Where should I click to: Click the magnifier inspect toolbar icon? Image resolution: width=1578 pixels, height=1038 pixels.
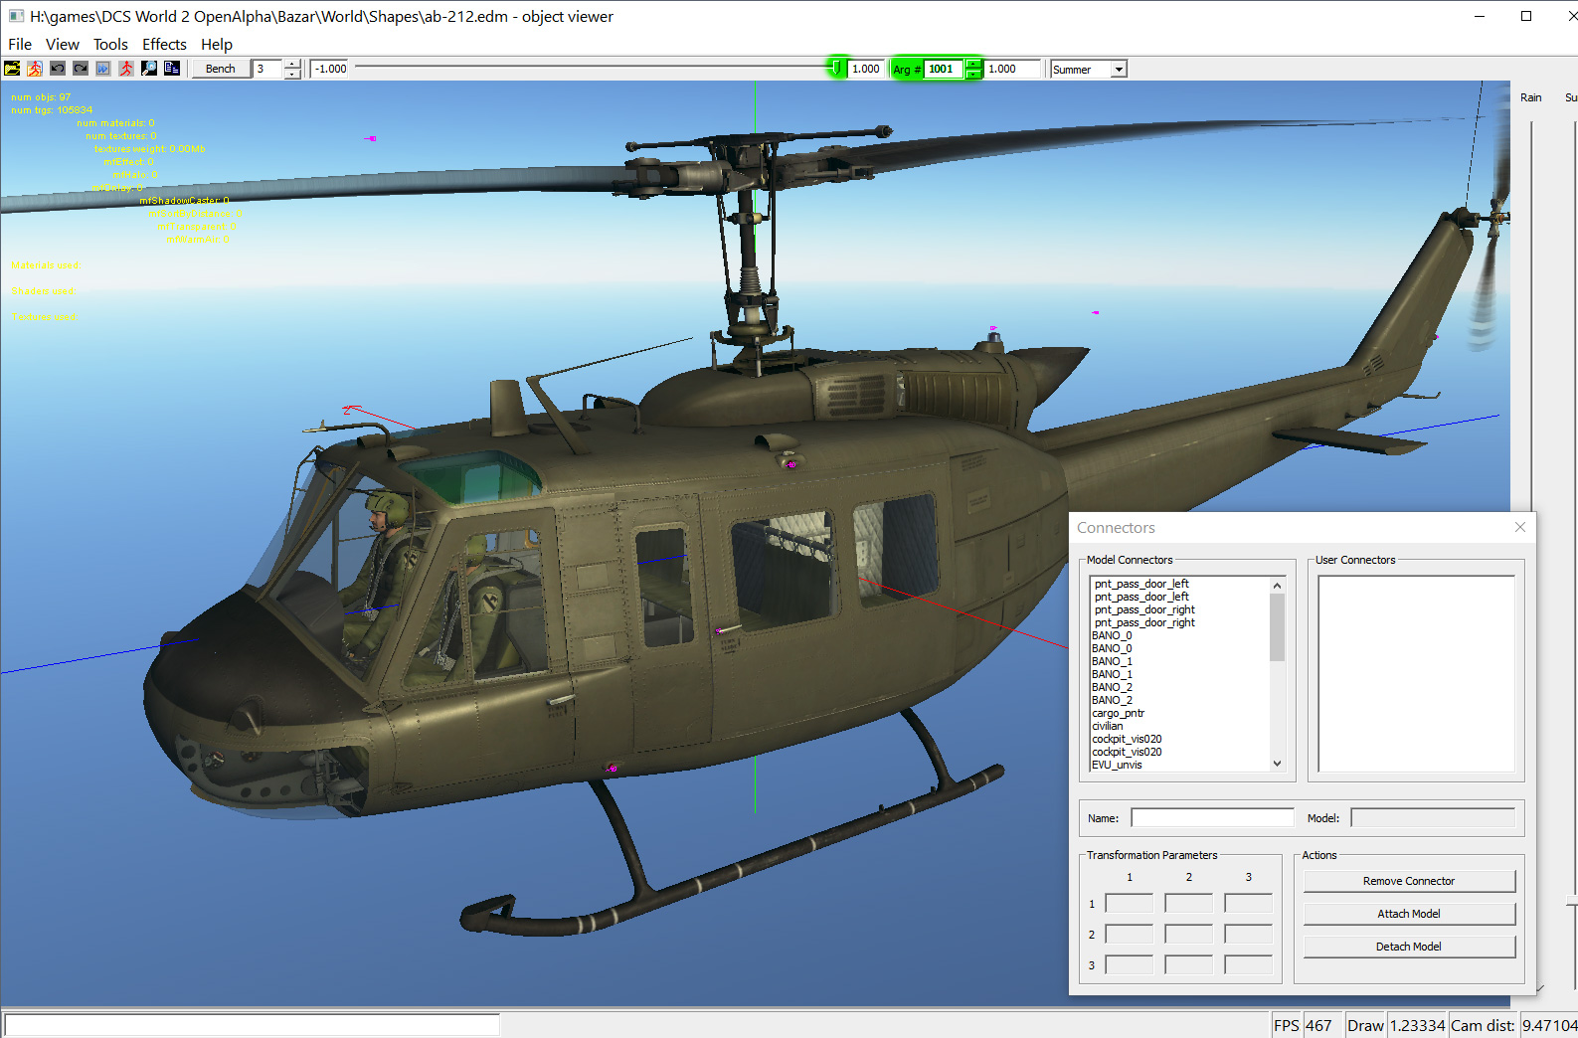coord(149,69)
